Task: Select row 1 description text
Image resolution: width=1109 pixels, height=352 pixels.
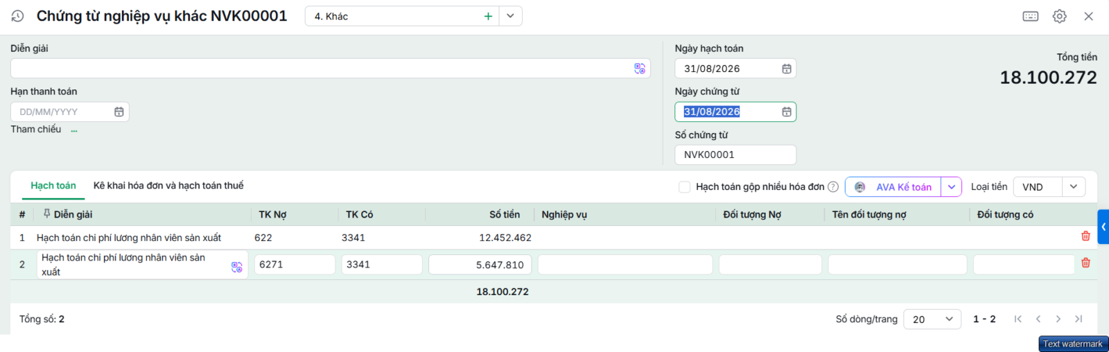Action: click(x=129, y=238)
